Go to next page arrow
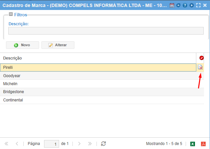This screenshot has width=210, height=149. click(79, 144)
